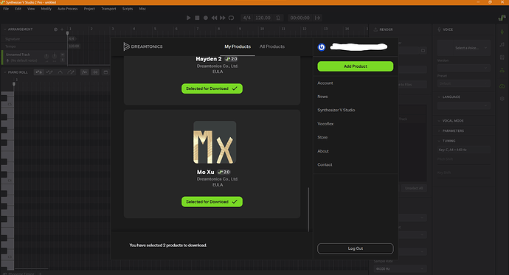Screen dimensions: 509x275
Task: Open the Misc menu
Action: 142,9
